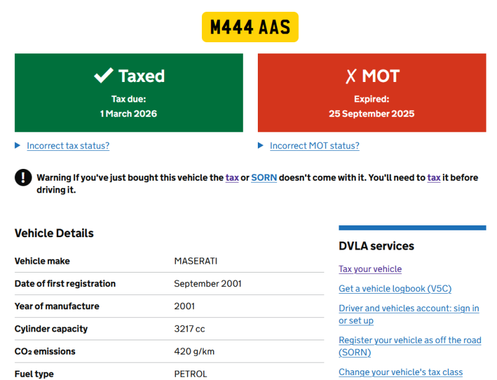Click 'Change your vehicle's tax class' link
This screenshot has width=497, height=380.
[x=400, y=372]
